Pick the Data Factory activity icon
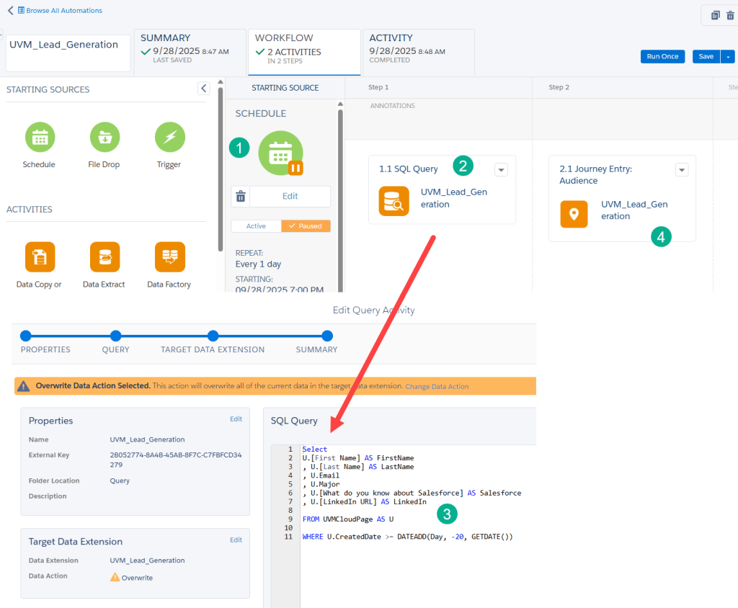The height and width of the screenshot is (608, 738). 169,256
